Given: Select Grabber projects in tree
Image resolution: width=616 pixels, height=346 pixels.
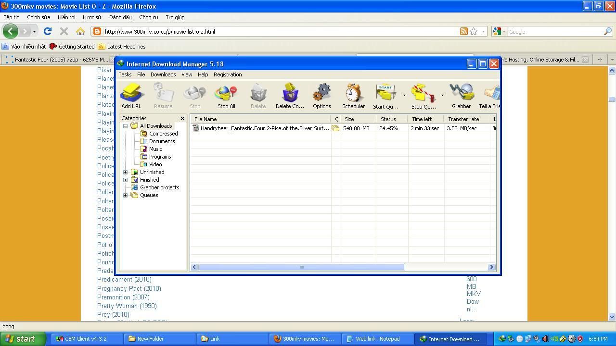Looking at the screenshot, I should click(x=159, y=187).
